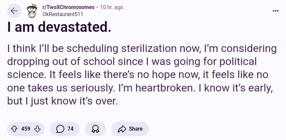The width and height of the screenshot is (286, 140).
Task: Visit the r/TwoXChromosomes subreddit link
Action: 68,7
